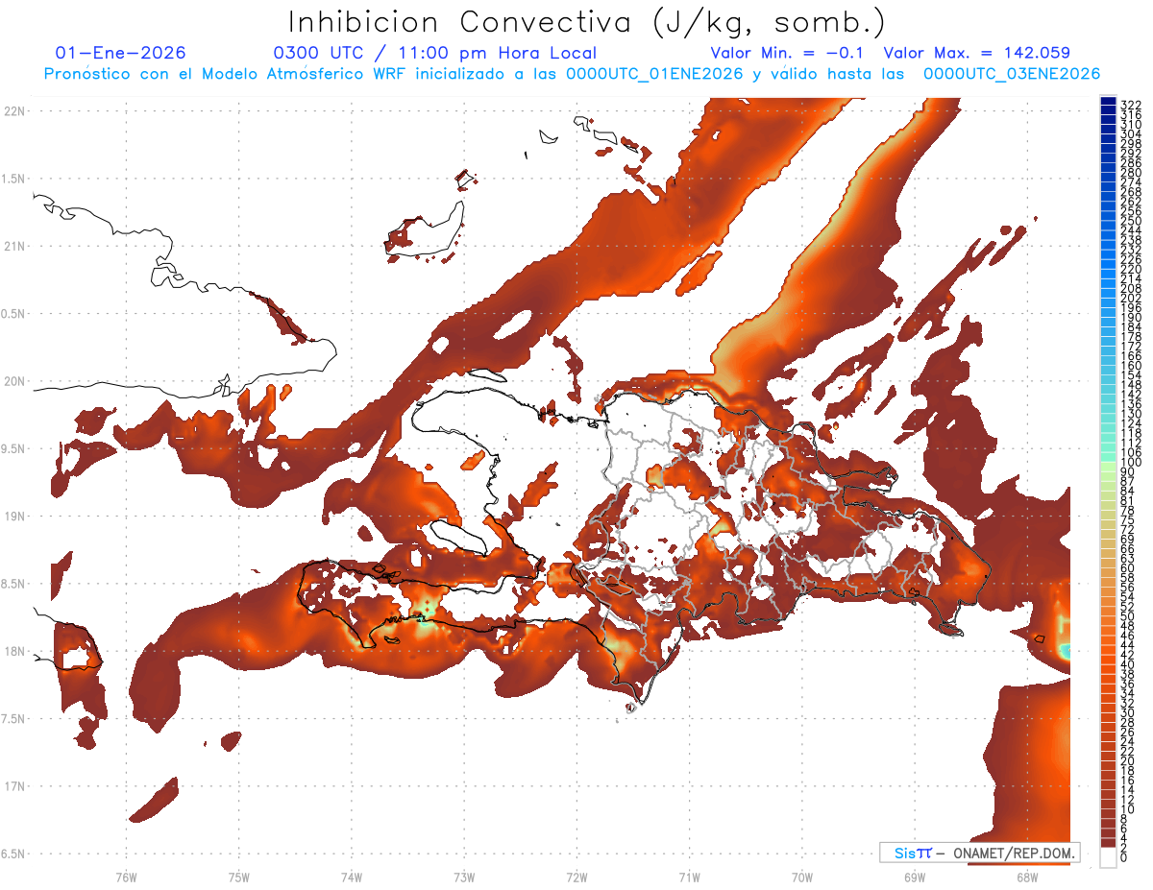Click the "Valor Min. = -0.1" readout

pos(788,53)
